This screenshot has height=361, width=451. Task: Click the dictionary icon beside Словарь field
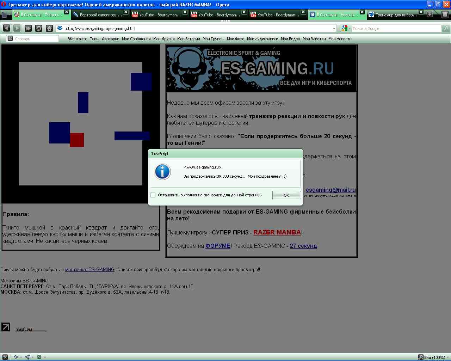10,38
